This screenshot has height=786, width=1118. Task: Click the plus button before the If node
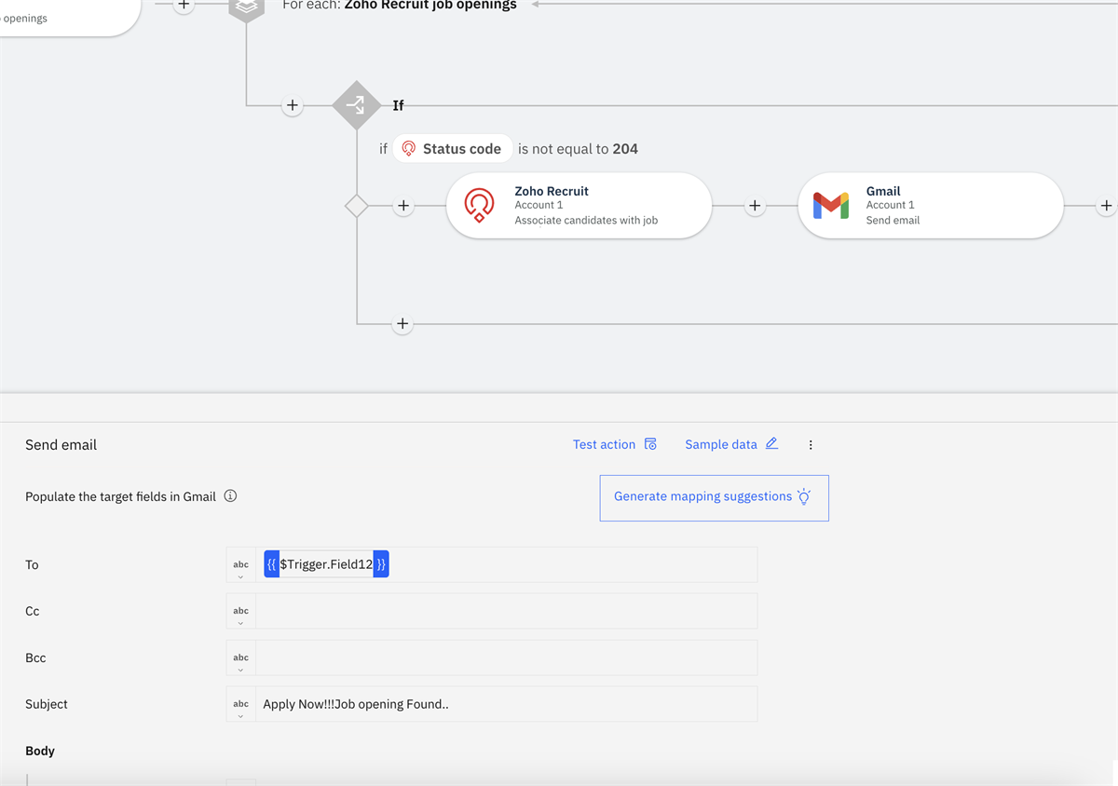(x=293, y=105)
